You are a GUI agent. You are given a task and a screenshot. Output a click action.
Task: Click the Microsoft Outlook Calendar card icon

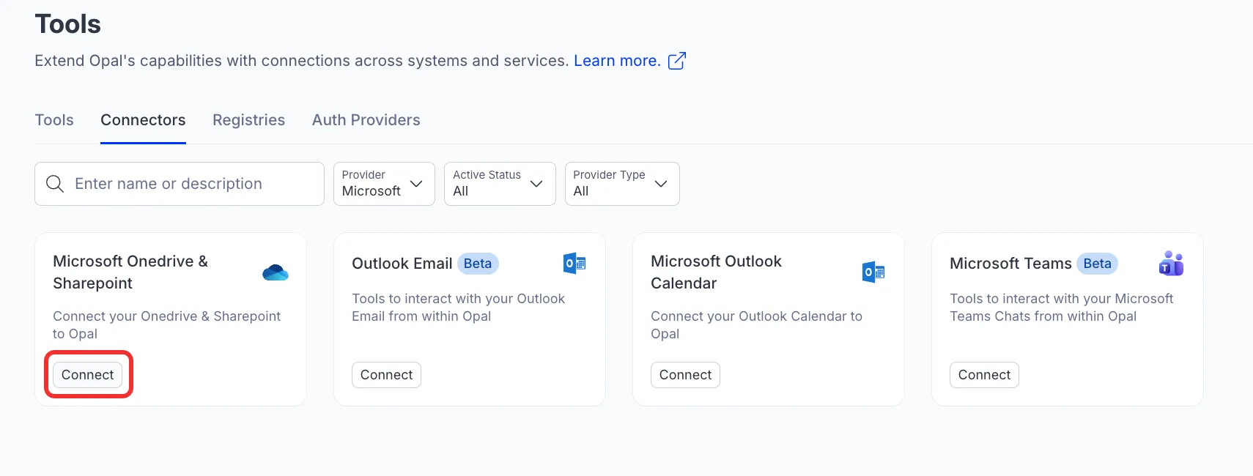coord(873,272)
